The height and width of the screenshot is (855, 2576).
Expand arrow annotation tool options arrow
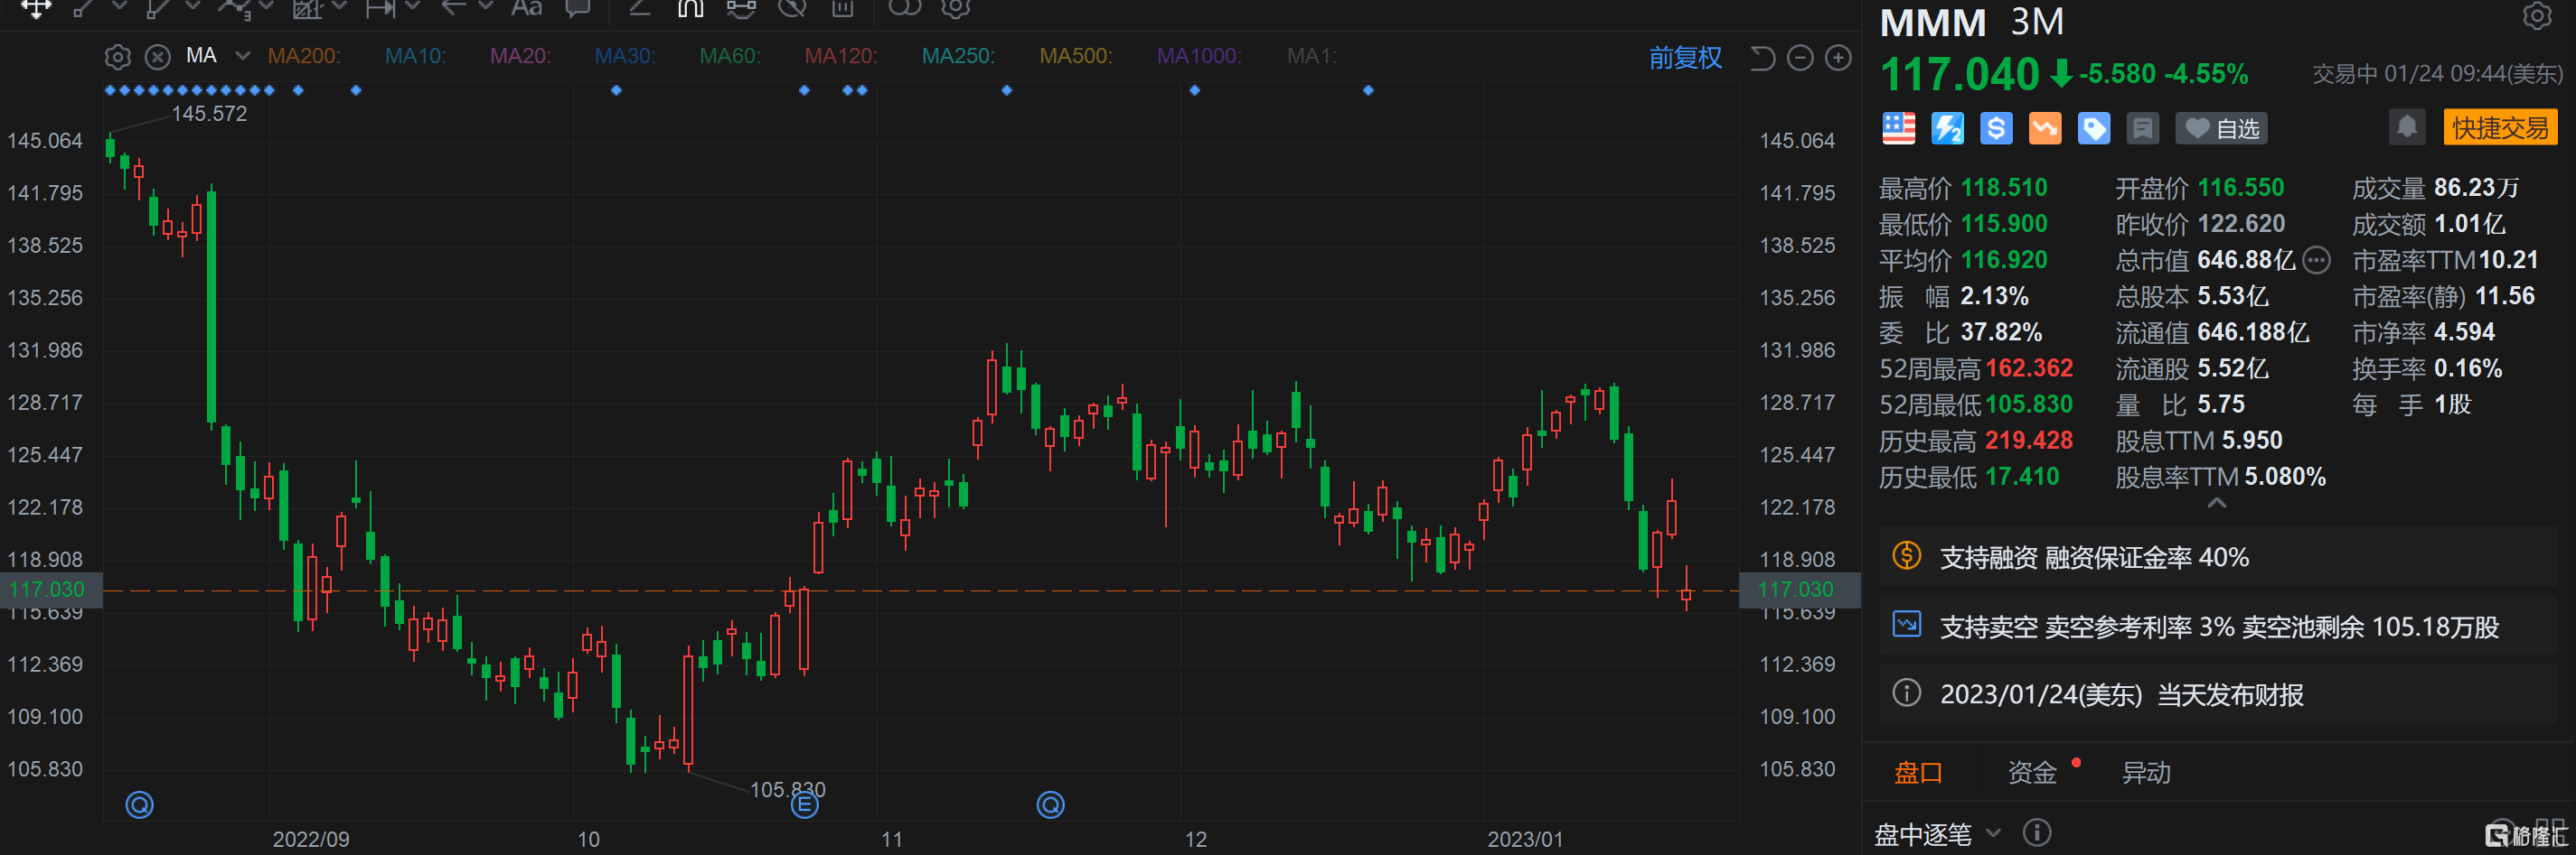pos(486,6)
